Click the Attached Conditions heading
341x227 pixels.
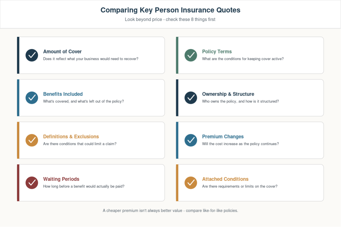coord(225,179)
